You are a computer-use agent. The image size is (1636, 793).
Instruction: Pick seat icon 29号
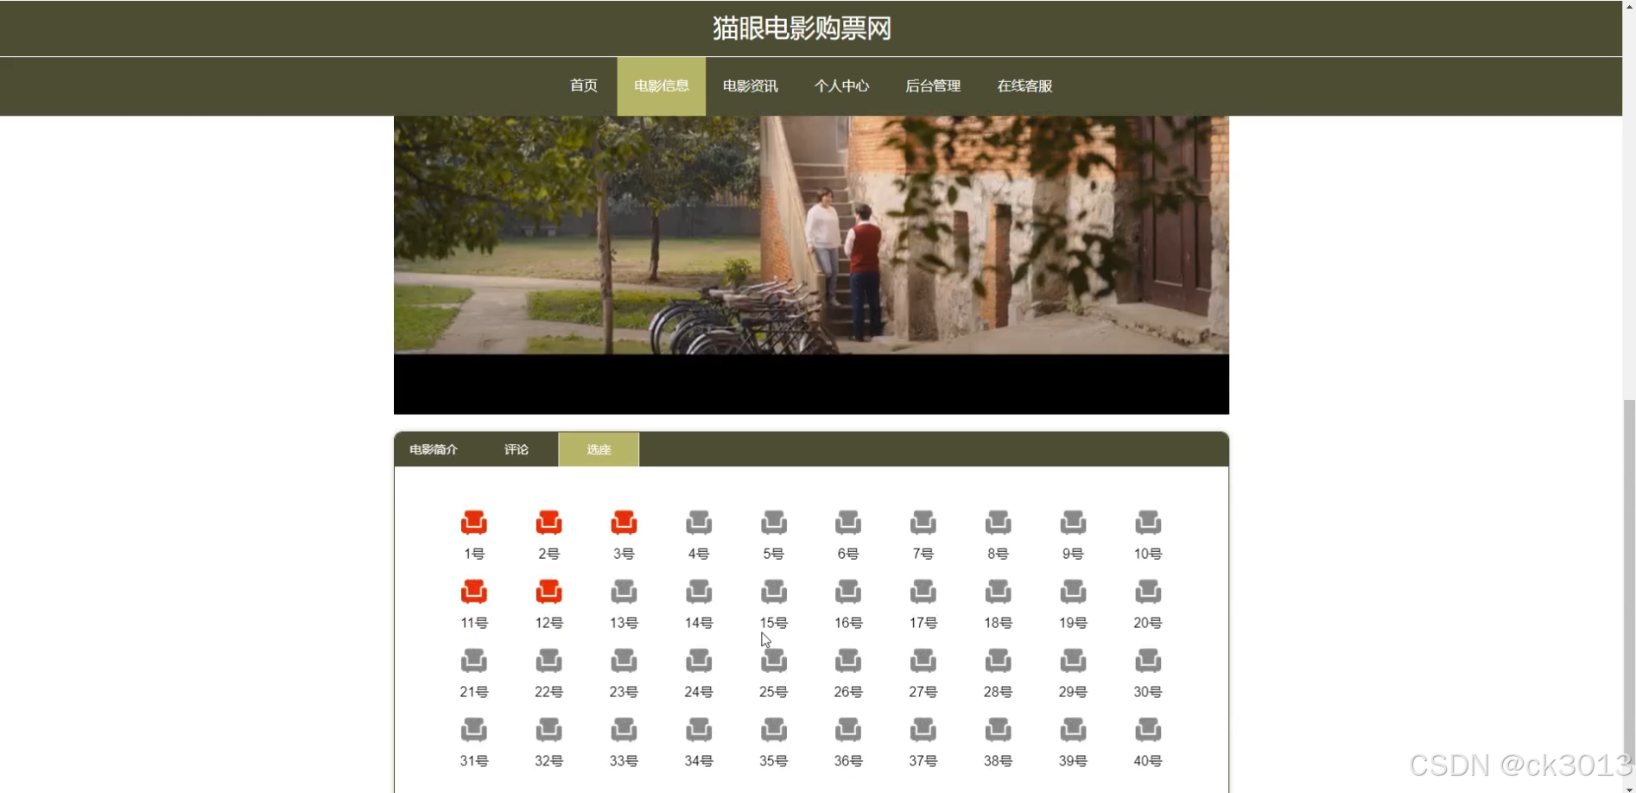[1073, 661]
